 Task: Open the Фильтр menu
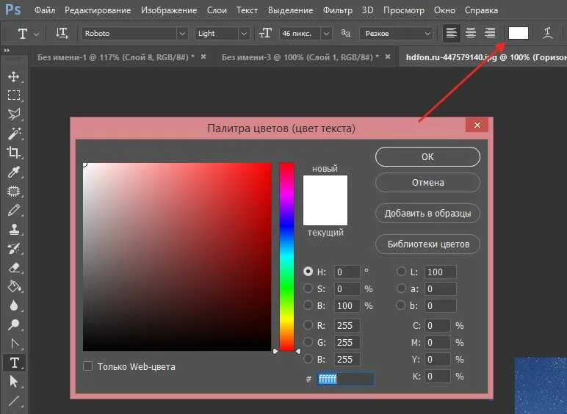click(x=338, y=10)
